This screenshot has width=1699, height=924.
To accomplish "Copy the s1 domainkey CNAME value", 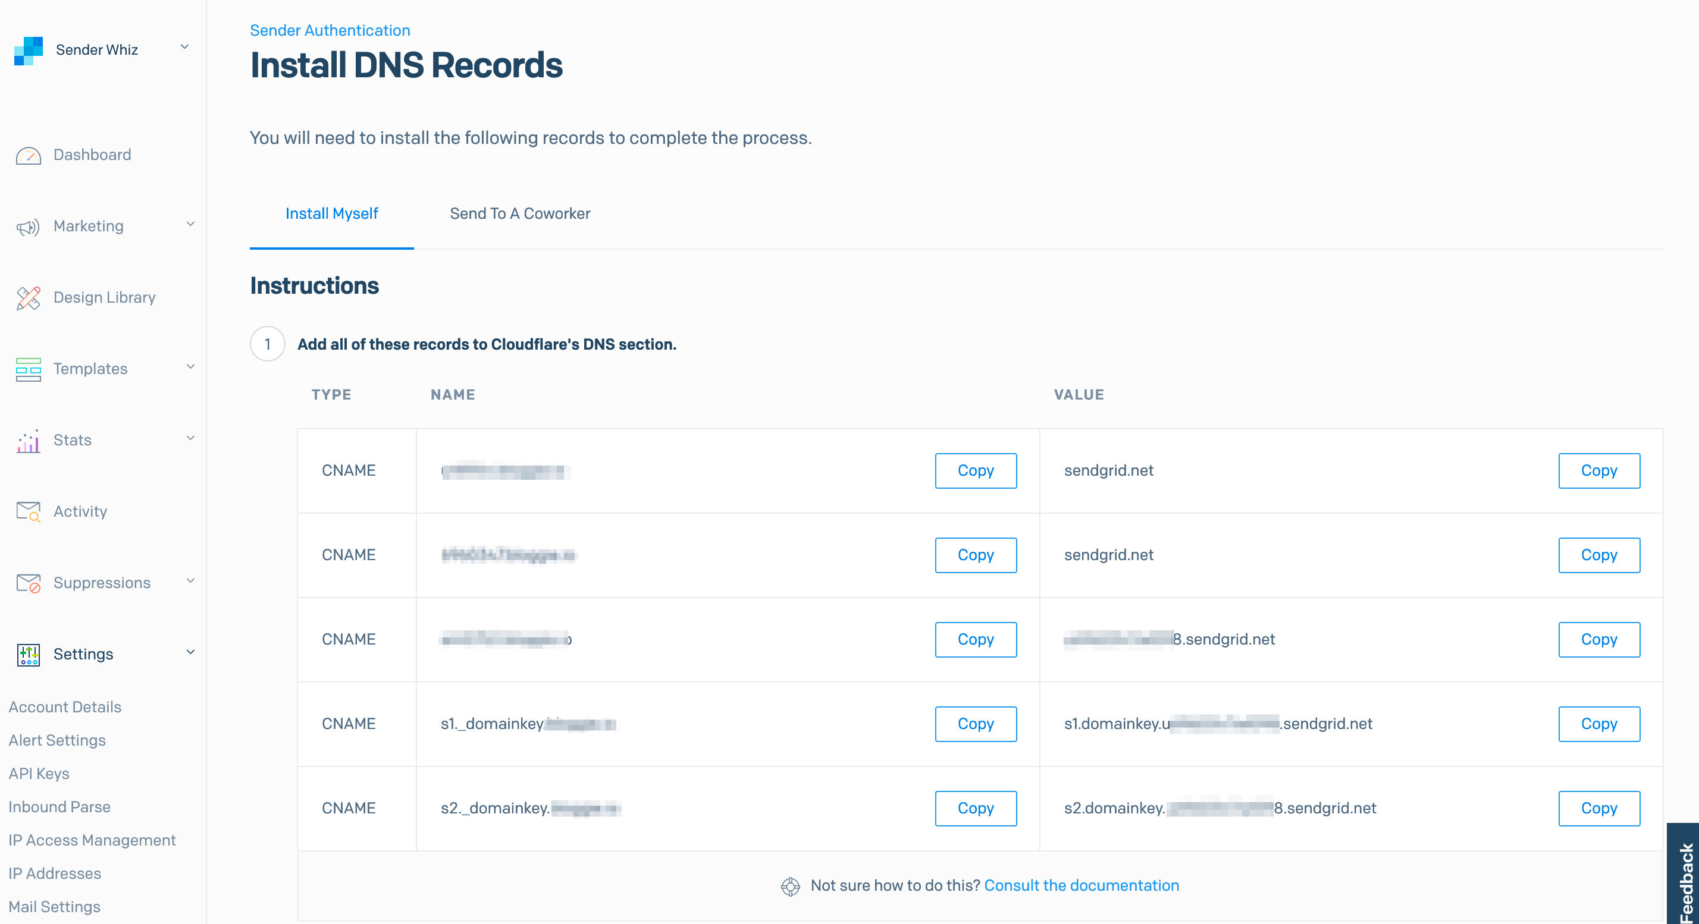I will [x=1599, y=722].
